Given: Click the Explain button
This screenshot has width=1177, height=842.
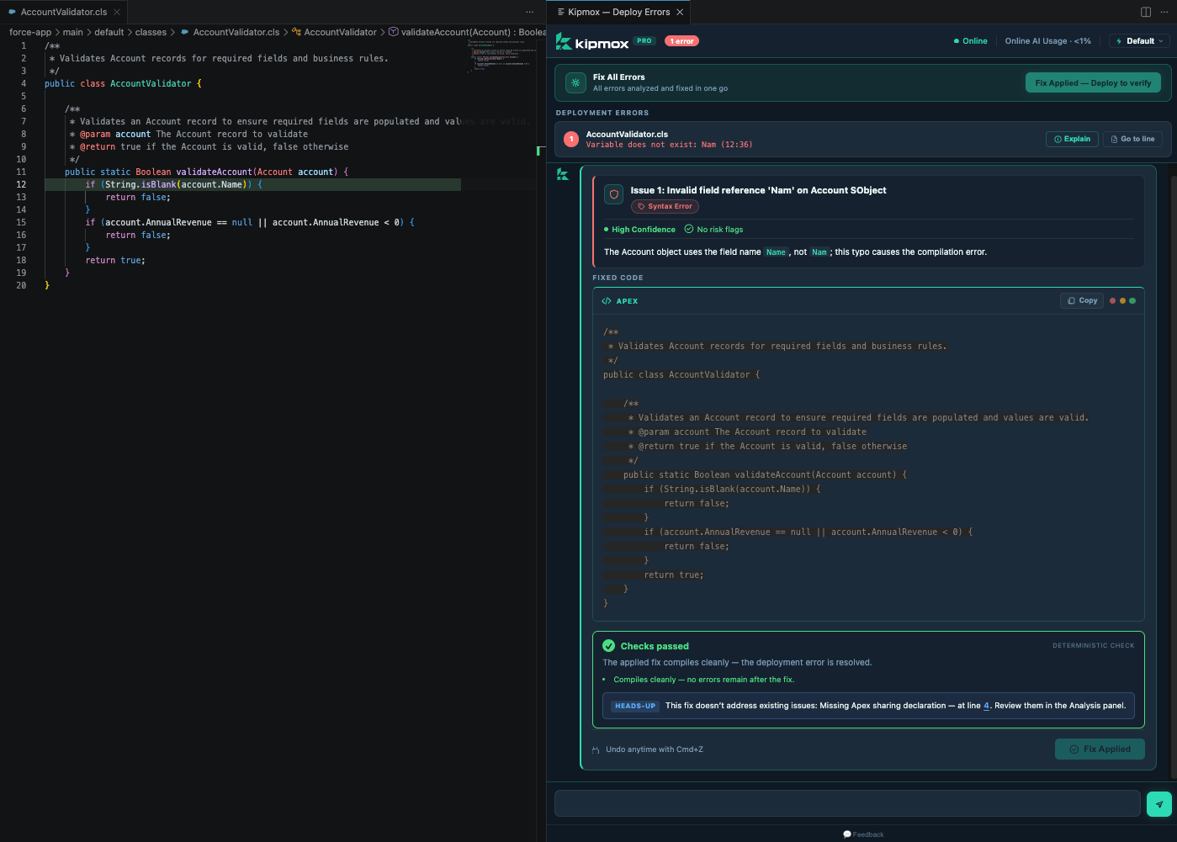Looking at the screenshot, I should click(1072, 139).
